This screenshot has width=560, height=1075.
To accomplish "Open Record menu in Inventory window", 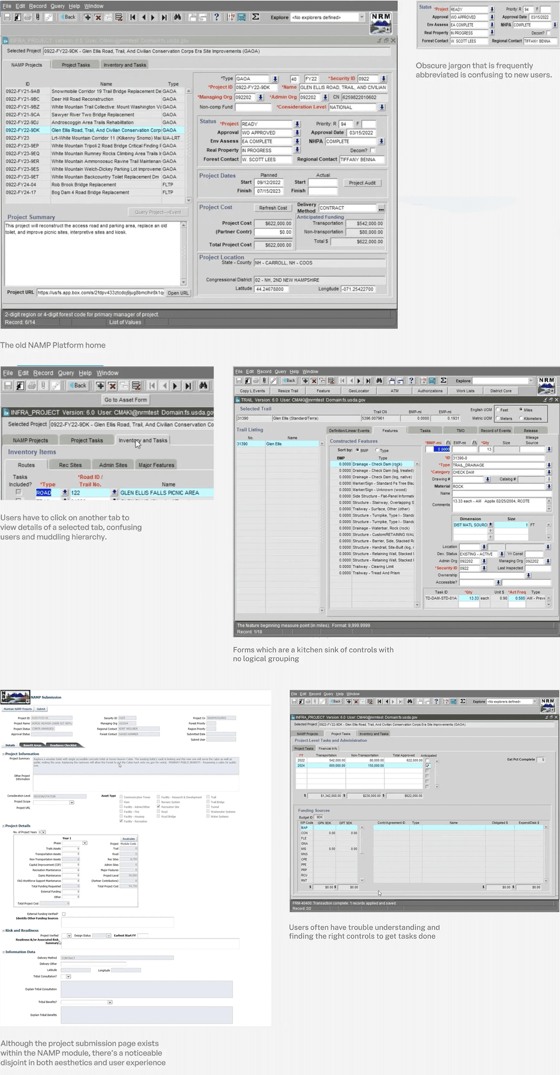I will tap(43, 373).
